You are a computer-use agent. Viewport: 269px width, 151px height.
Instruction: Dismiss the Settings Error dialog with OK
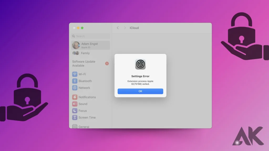140,91
